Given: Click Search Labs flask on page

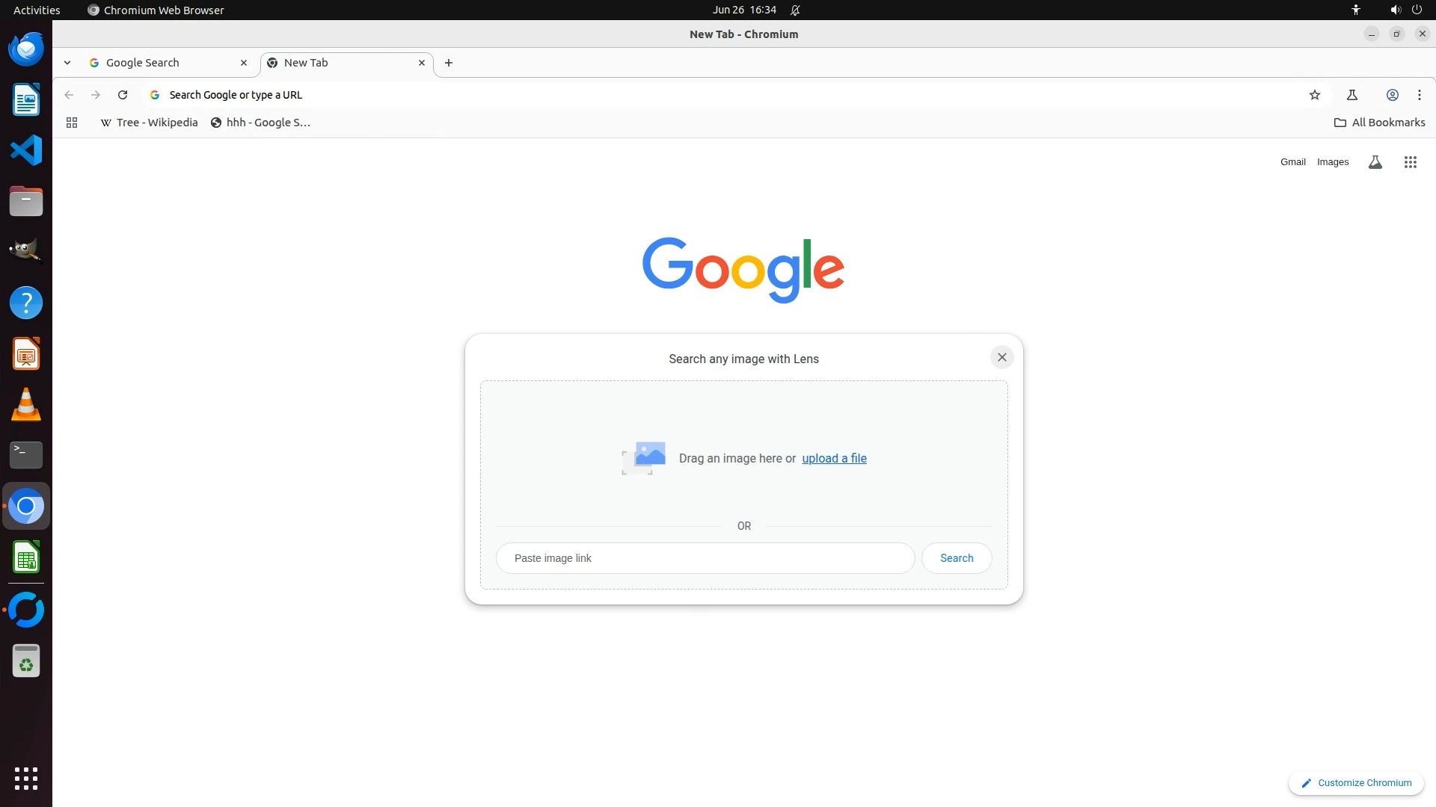Looking at the screenshot, I should pyautogui.click(x=1375, y=162).
